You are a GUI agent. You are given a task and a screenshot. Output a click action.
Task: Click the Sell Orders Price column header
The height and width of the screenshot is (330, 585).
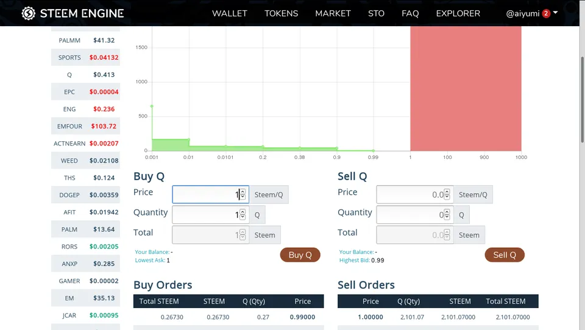click(x=370, y=301)
